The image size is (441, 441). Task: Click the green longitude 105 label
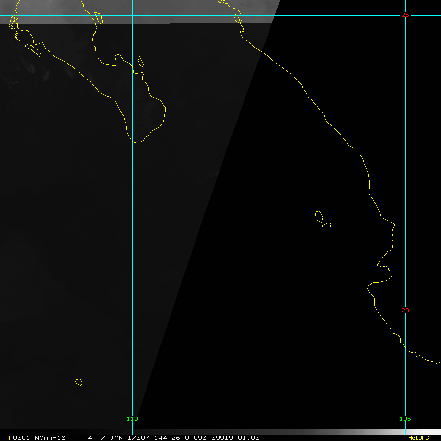point(405,419)
